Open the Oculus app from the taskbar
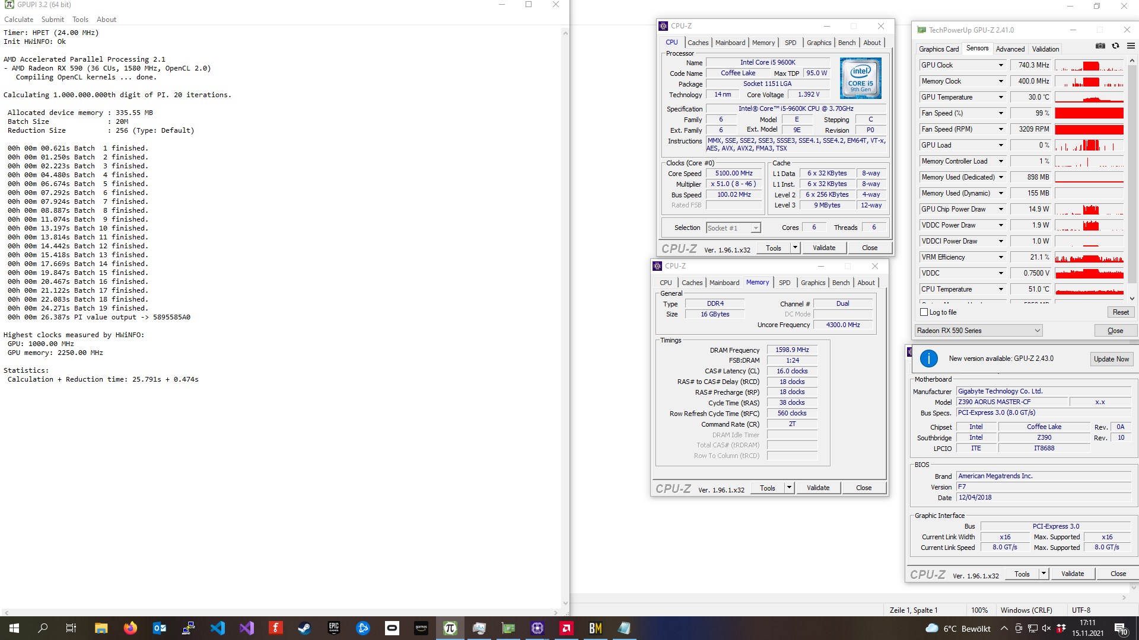Viewport: 1139px width, 640px height. pyautogui.click(x=392, y=628)
